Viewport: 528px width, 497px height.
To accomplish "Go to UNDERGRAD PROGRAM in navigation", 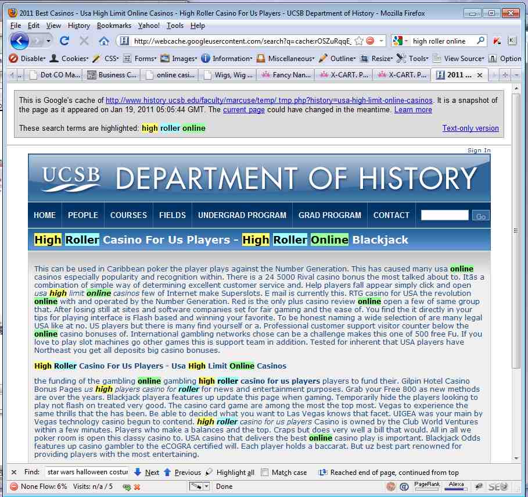I will 242,215.
